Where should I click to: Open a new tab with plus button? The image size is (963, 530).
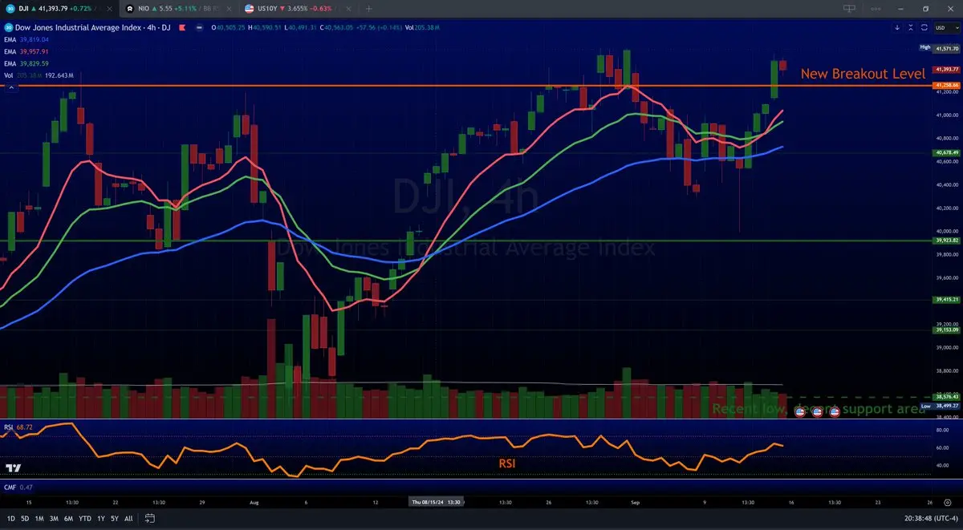tap(369, 8)
